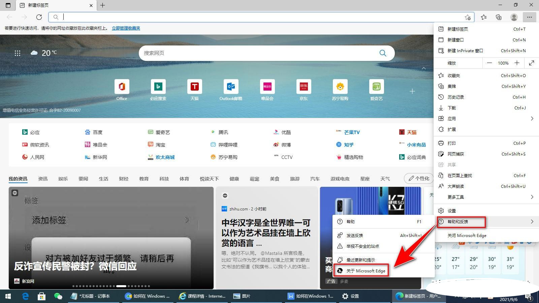Open 扩展 from the menu
Screen dimensions: 539x303
point(486,129)
